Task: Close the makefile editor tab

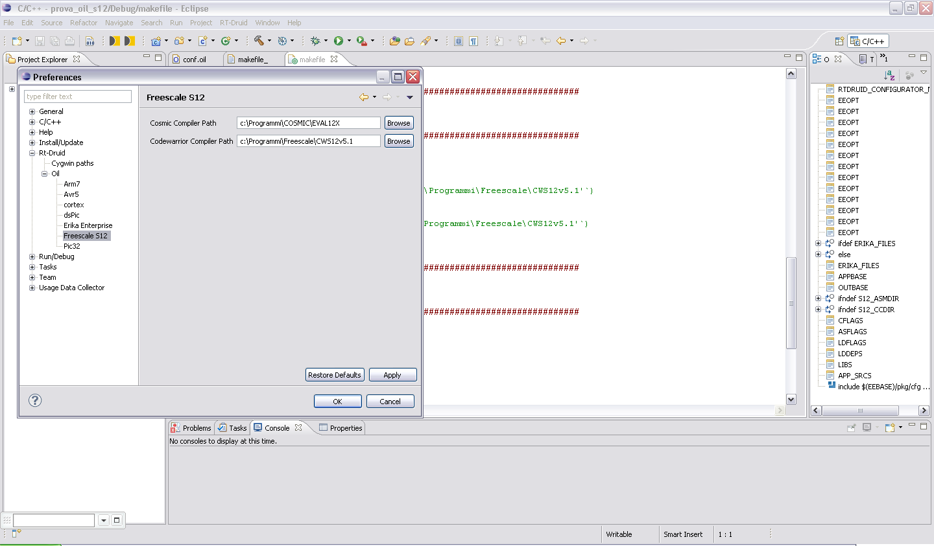Action: pos(334,59)
